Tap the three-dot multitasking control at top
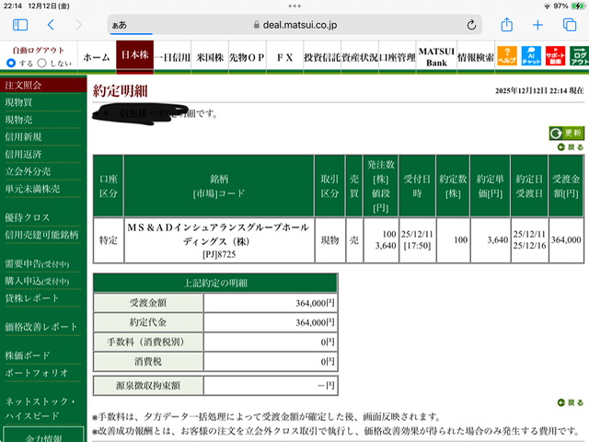This screenshot has height=442, width=589. 294,6
